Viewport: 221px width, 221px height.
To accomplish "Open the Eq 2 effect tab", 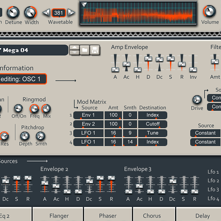I will pyautogui.click(x=16, y=214).
